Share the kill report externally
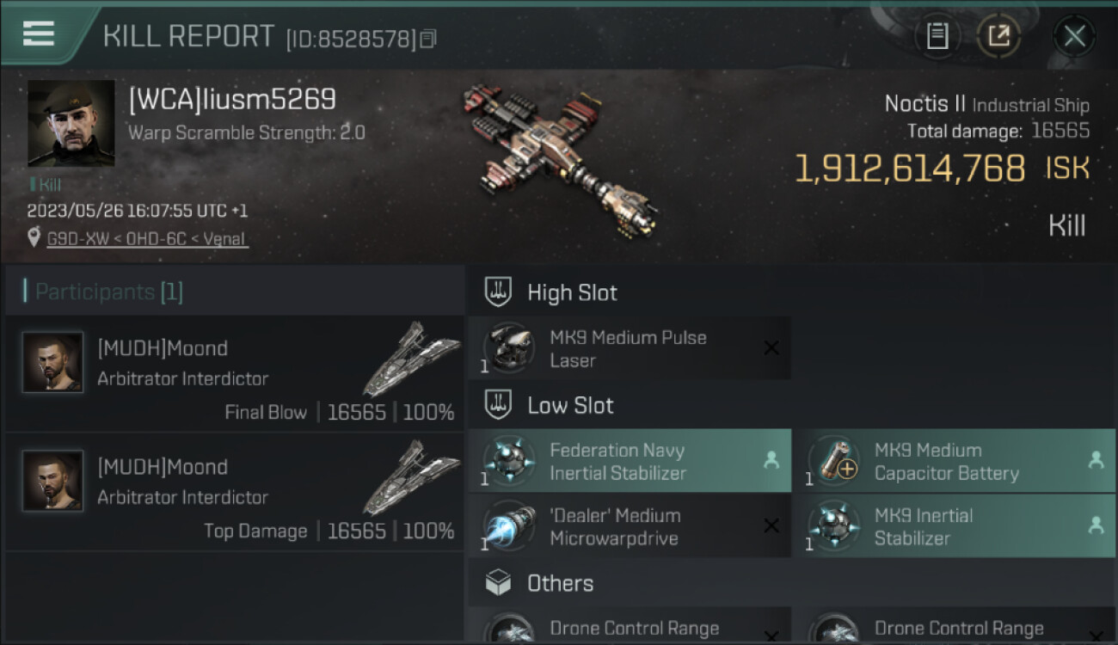This screenshot has height=645, width=1118. click(x=998, y=36)
